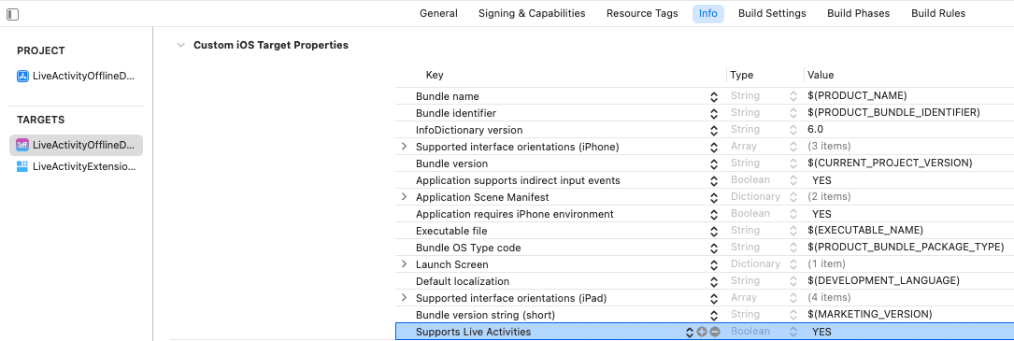Collapse the Custom iOS Target Properties section
The height and width of the screenshot is (341, 1014).
tap(180, 45)
